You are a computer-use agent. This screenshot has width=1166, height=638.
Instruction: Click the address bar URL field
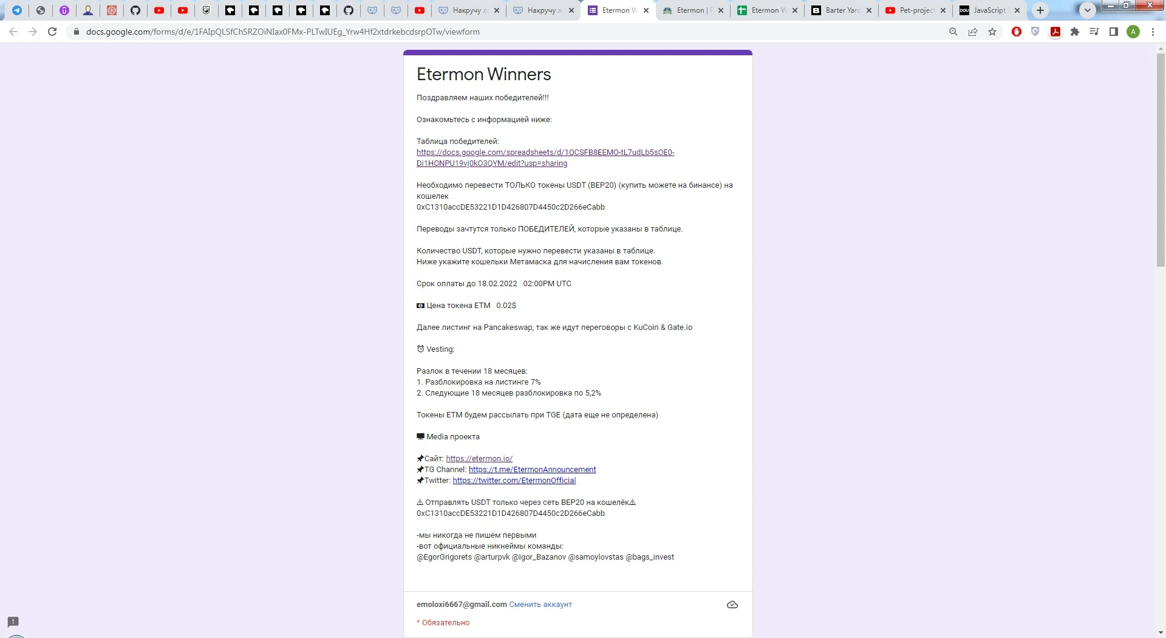point(510,32)
